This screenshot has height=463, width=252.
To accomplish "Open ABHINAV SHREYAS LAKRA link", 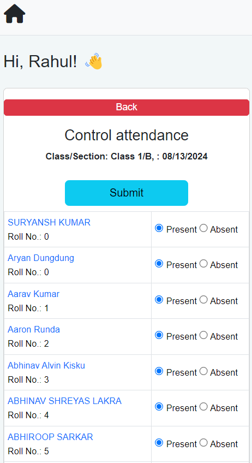I will (64, 401).
